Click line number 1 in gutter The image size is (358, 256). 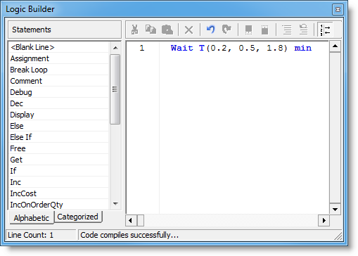pyautogui.click(x=142, y=48)
